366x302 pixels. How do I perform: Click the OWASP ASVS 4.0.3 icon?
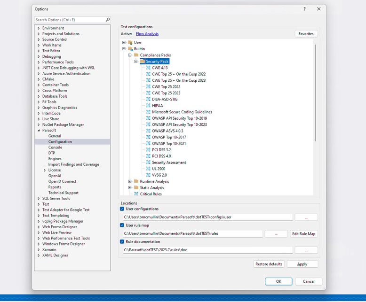click(148, 131)
